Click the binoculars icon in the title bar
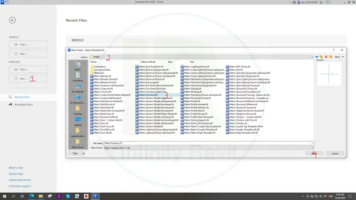 coord(294,2)
